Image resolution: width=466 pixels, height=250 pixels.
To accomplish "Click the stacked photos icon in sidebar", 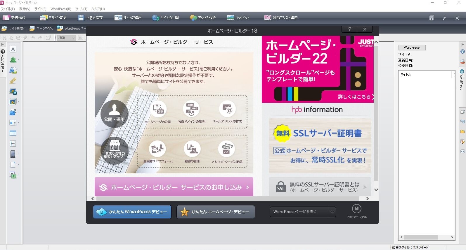I will (13, 102).
